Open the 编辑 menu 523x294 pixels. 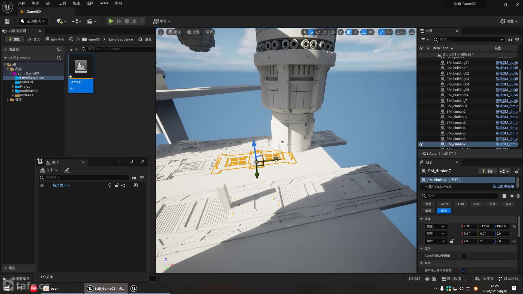click(35, 3)
